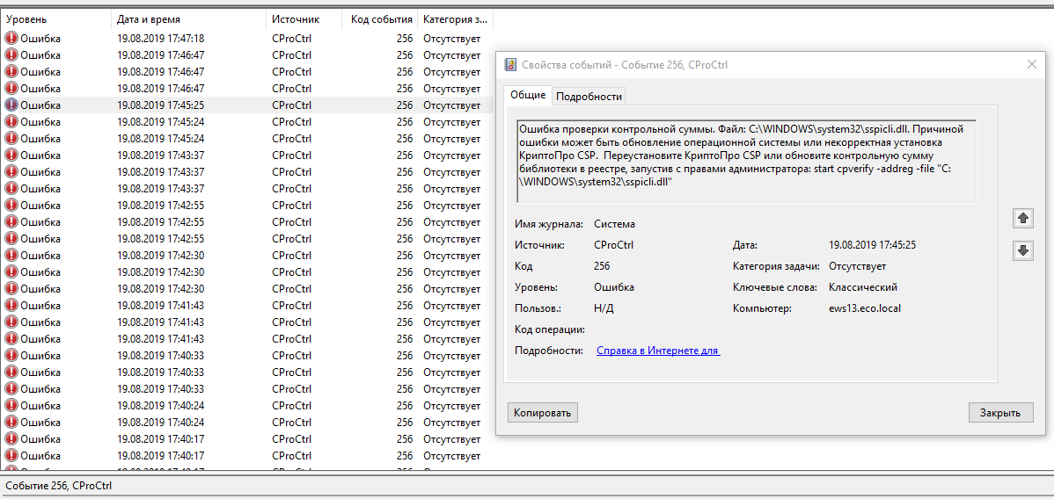Click the Система journal name value
Screen dimensions: 1054x499
point(614,224)
